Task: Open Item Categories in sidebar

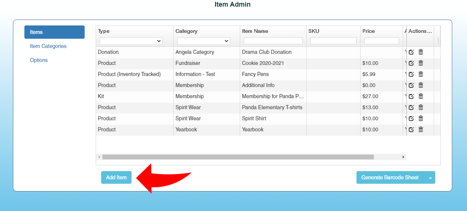Action: pos(48,46)
